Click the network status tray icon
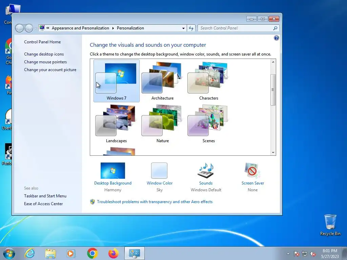The image size is (347, 260). click(305, 254)
